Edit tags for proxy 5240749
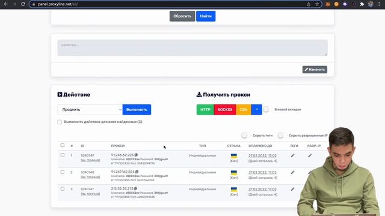Viewport: 385px width, 216px height. click(x=292, y=155)
